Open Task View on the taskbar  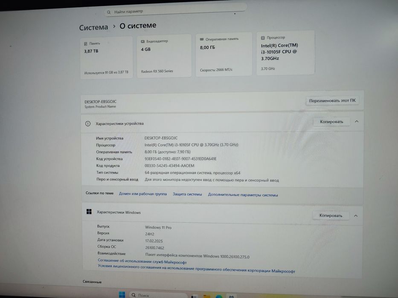tap(195, 296)
